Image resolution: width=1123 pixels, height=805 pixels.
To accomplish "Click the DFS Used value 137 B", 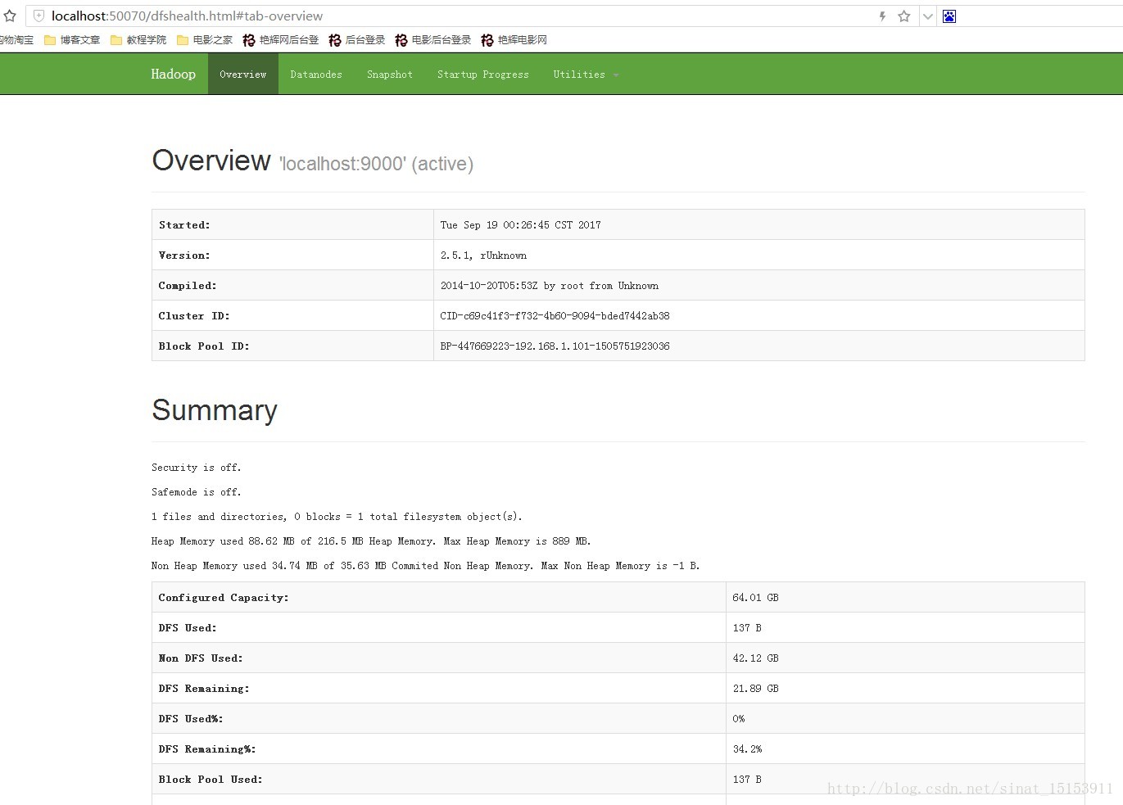I will pyautogui.click(x=747, y=627).
